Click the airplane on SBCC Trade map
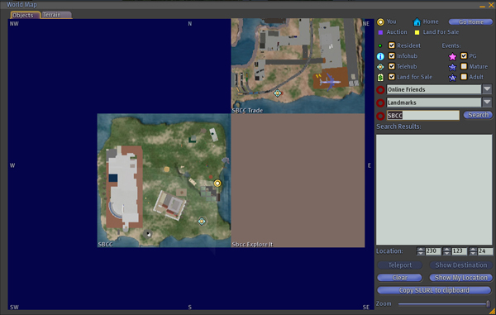The image size is (496, 315). 330,82
